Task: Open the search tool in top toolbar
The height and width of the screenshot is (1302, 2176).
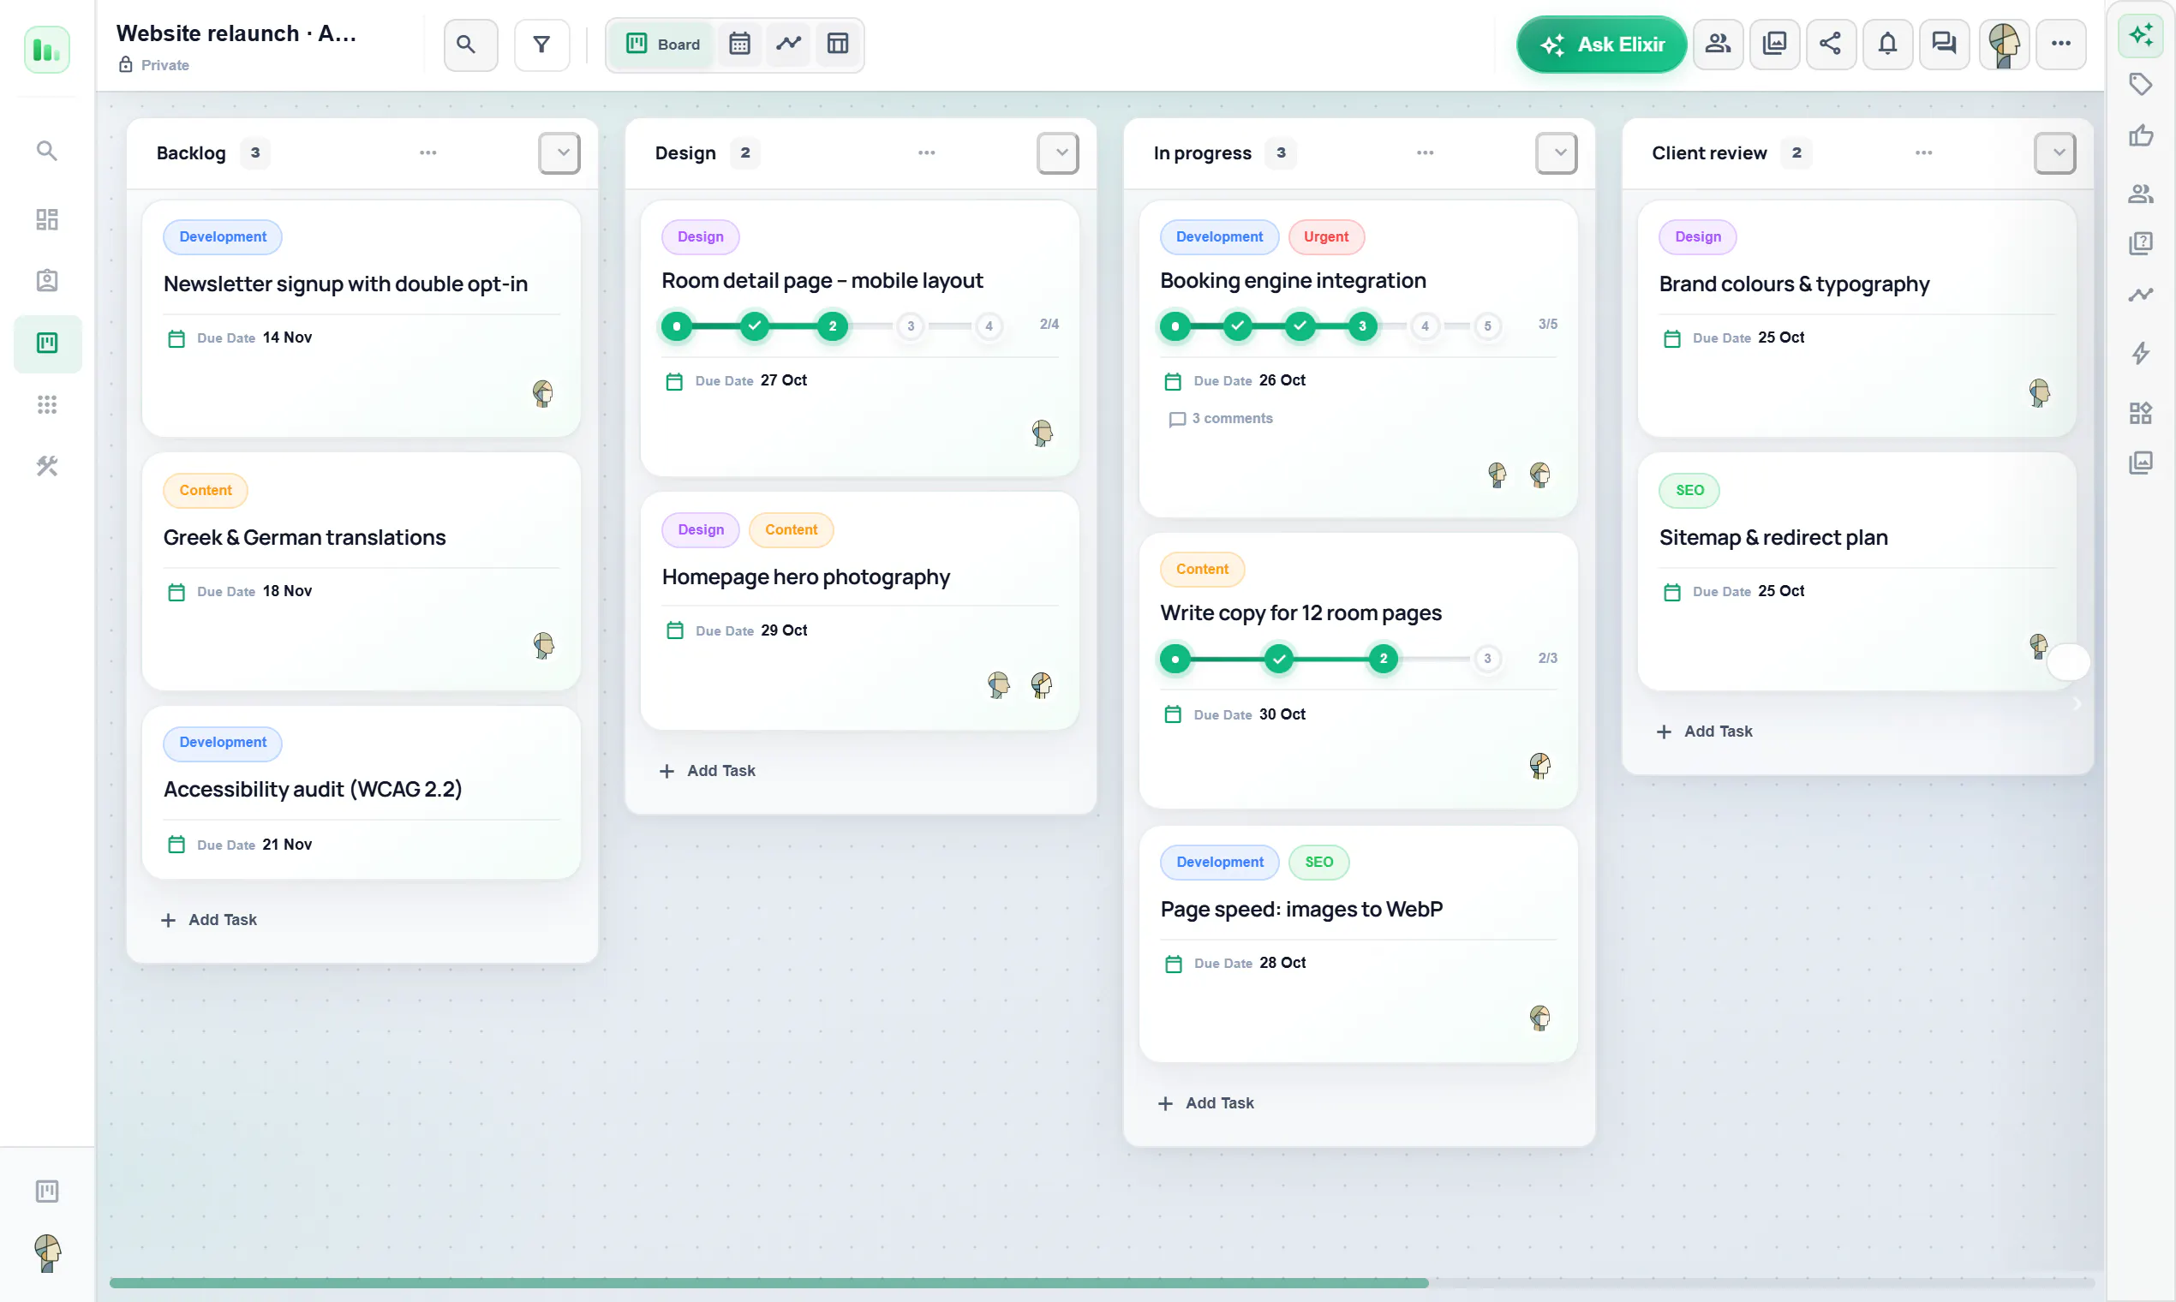Action: (x=470, y=44)
